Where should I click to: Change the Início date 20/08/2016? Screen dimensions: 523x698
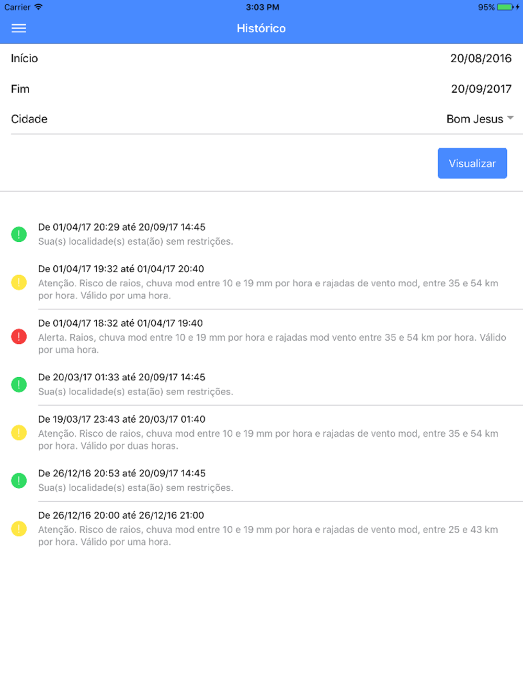pos(481,59)
